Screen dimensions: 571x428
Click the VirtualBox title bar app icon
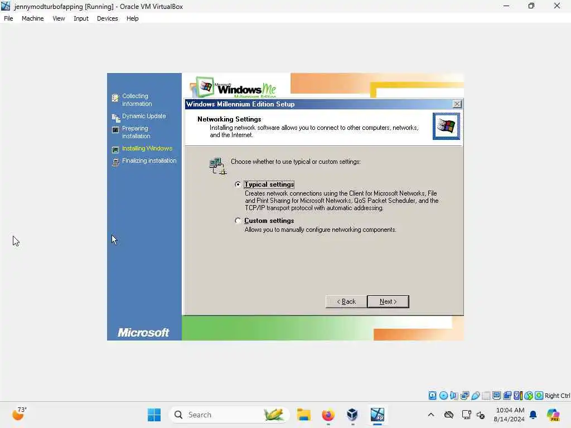6,6
